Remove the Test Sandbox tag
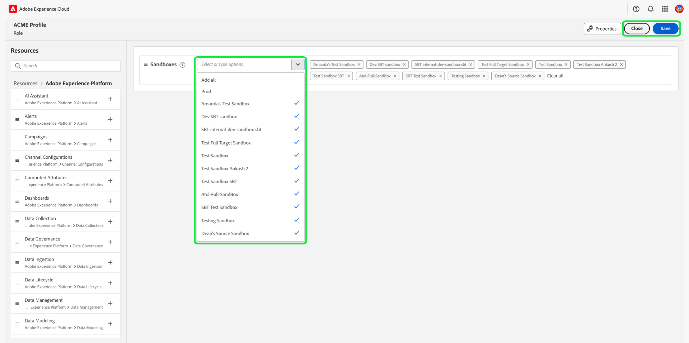Viewport: 689px width, 343px height. [x=566, y=65]
